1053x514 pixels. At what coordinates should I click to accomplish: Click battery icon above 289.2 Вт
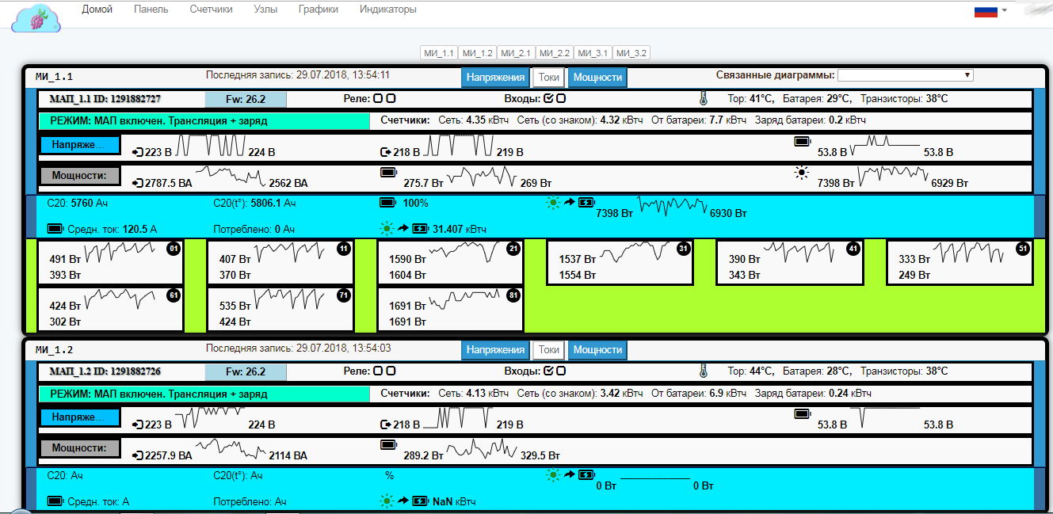click(388, 444)
